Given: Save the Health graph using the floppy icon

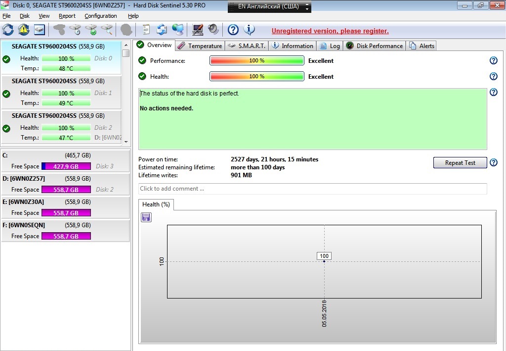Looking at the screenshot, I should click(146, 217).
